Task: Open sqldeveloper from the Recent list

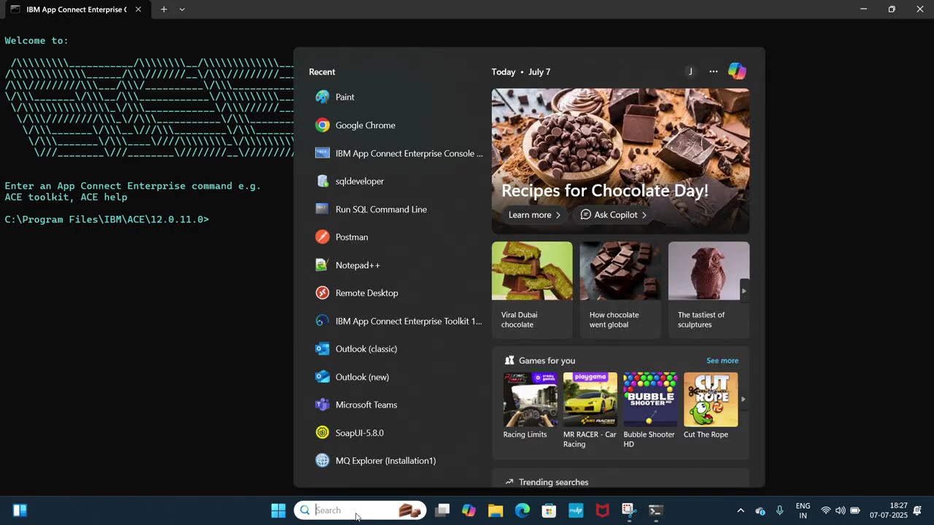Action: [398, 181]
